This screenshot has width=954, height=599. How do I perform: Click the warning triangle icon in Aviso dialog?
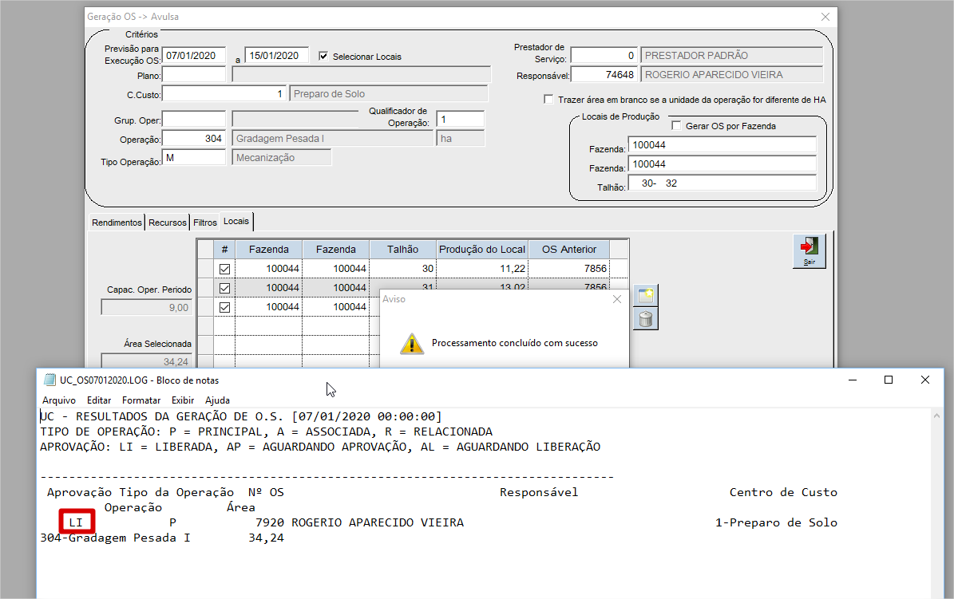(412, 344)
